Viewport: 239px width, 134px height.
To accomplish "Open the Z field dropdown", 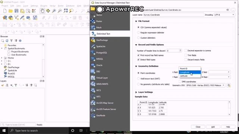I will 219,72.
